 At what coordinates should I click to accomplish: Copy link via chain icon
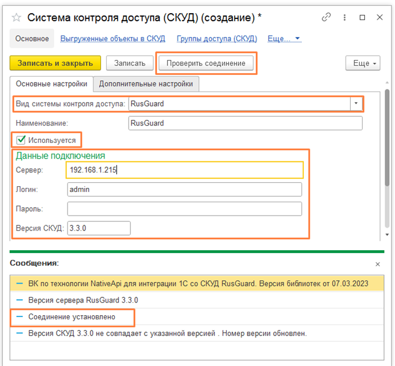click(326, 18)
